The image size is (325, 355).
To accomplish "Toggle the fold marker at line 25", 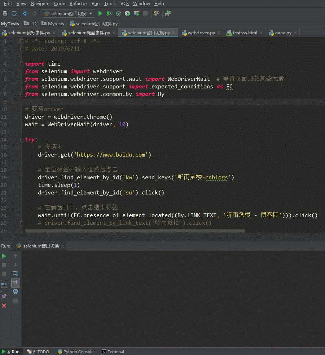I will pyautogui.click(x=22, y=223).
